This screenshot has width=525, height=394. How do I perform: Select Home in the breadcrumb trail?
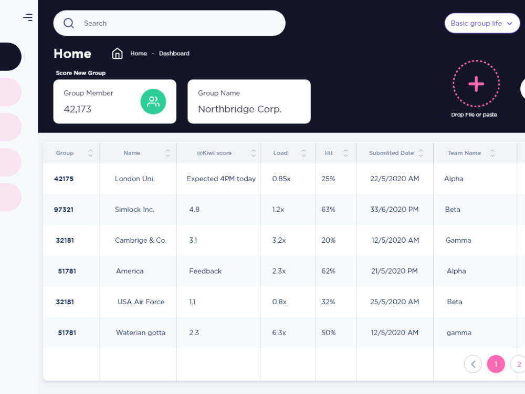(x=139, y=53)
